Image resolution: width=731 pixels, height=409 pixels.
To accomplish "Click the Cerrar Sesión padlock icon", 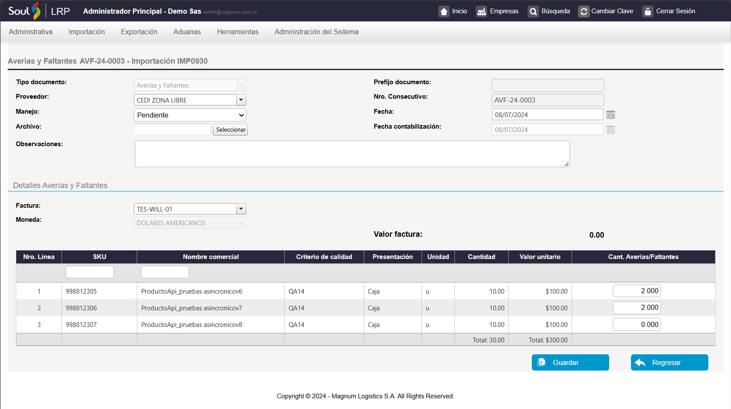I will click(648, 12).
